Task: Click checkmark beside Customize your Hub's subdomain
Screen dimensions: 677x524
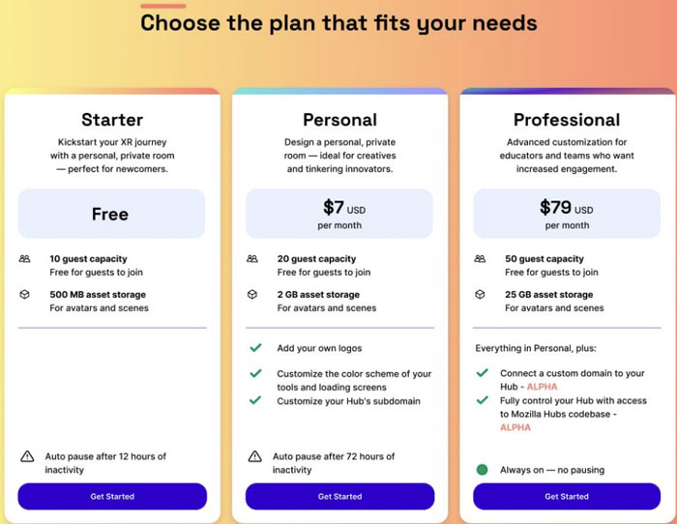Action: tap(255, 400)
